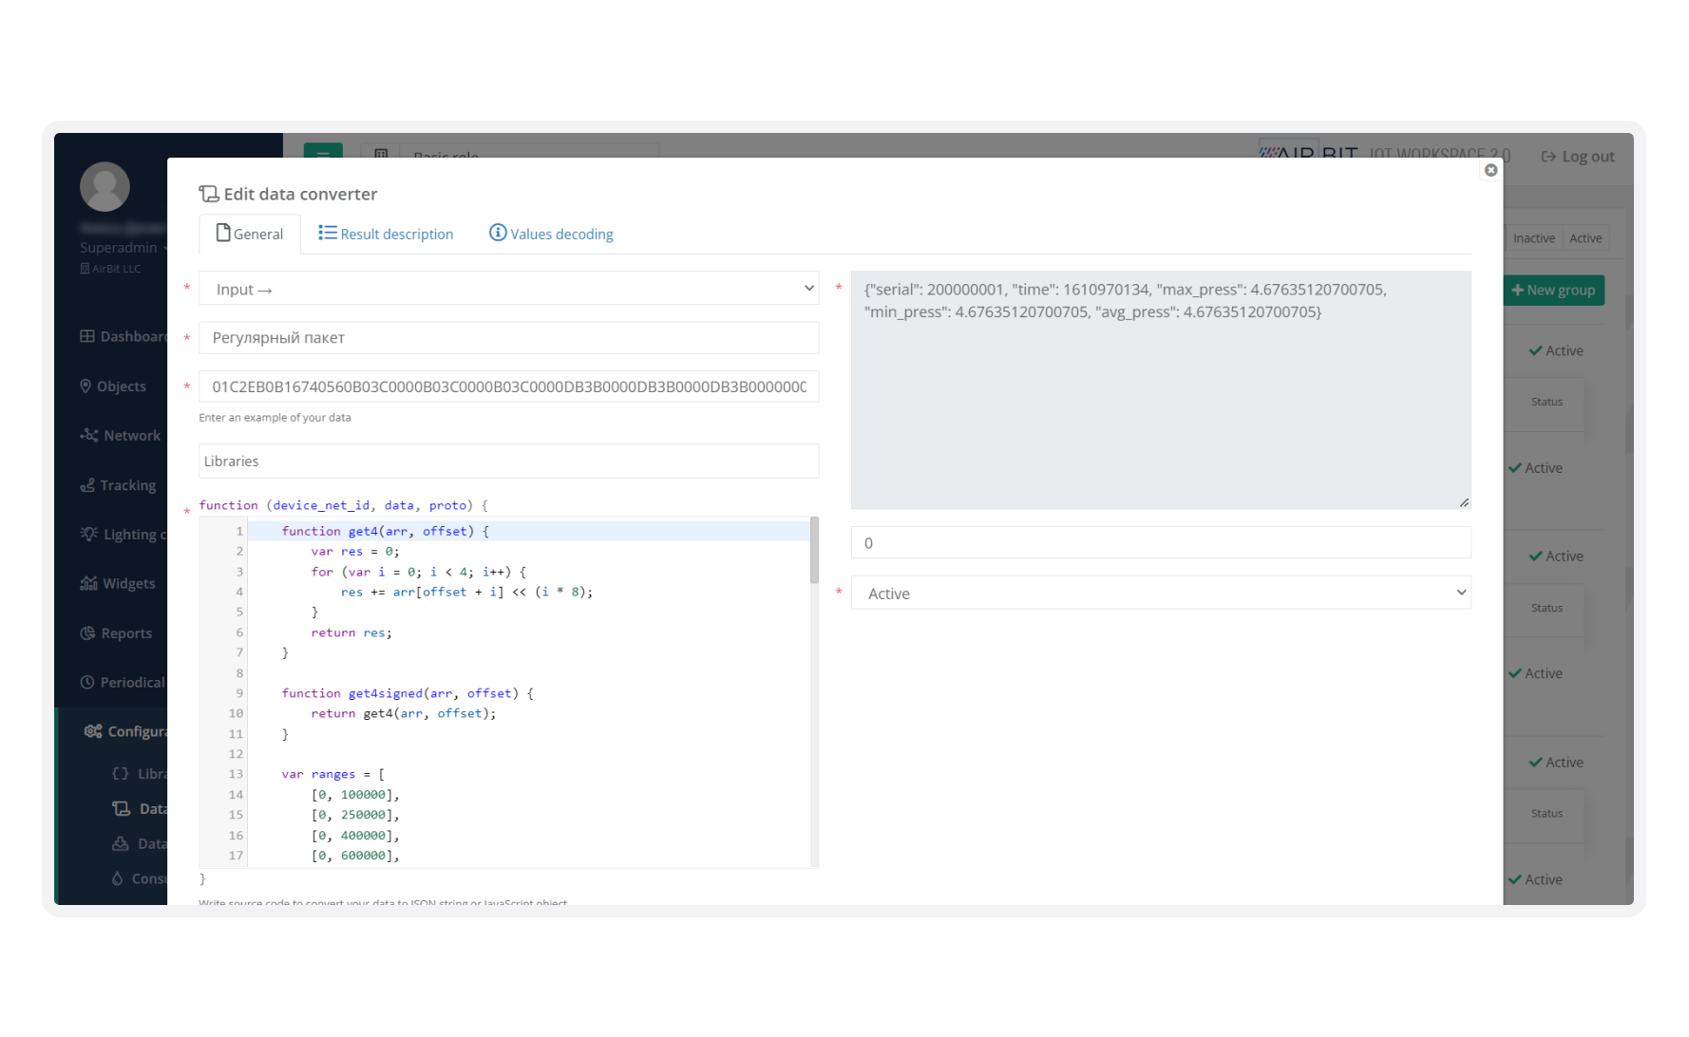This screenshot has height=1037, width=1689.
Task: Click the Configuration gears icon
Action: (93, 731)
